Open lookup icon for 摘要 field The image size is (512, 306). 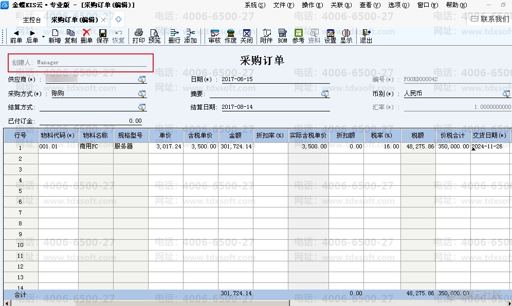coord(324,94)
